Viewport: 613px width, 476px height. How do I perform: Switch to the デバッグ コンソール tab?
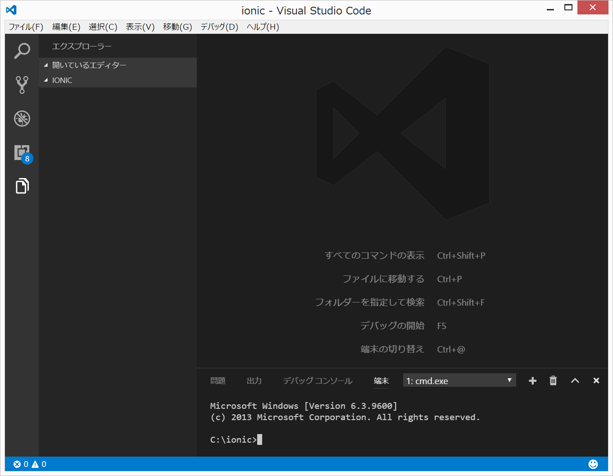318,381
